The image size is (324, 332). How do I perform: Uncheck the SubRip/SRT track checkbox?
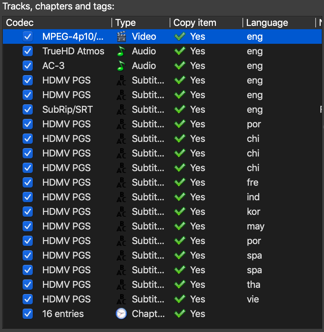28,109
